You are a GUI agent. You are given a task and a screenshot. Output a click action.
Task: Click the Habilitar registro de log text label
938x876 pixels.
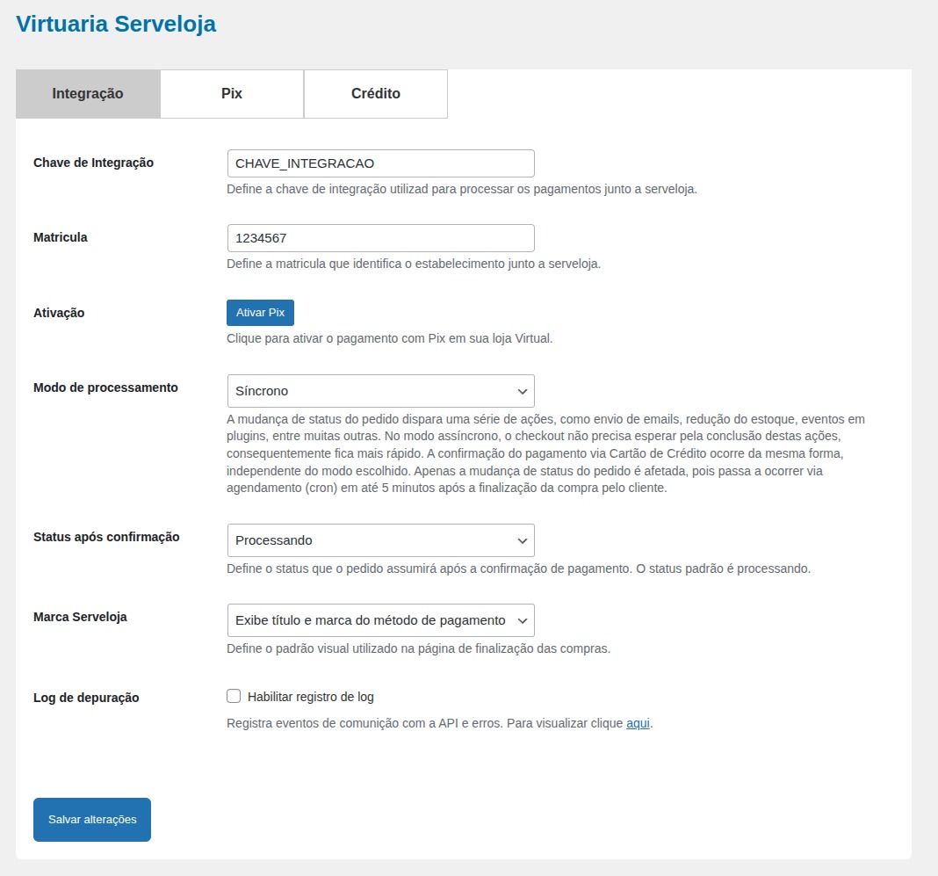(311, 697)
